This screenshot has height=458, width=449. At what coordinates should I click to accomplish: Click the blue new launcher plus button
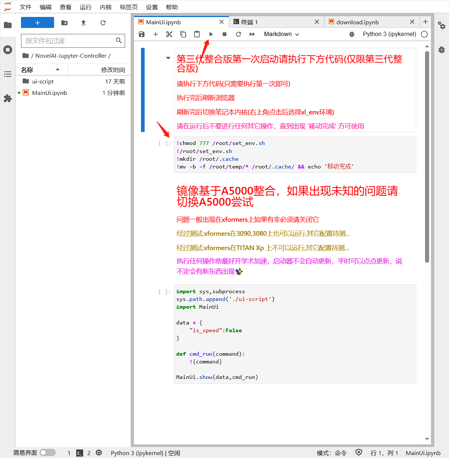tap(38, 22)
